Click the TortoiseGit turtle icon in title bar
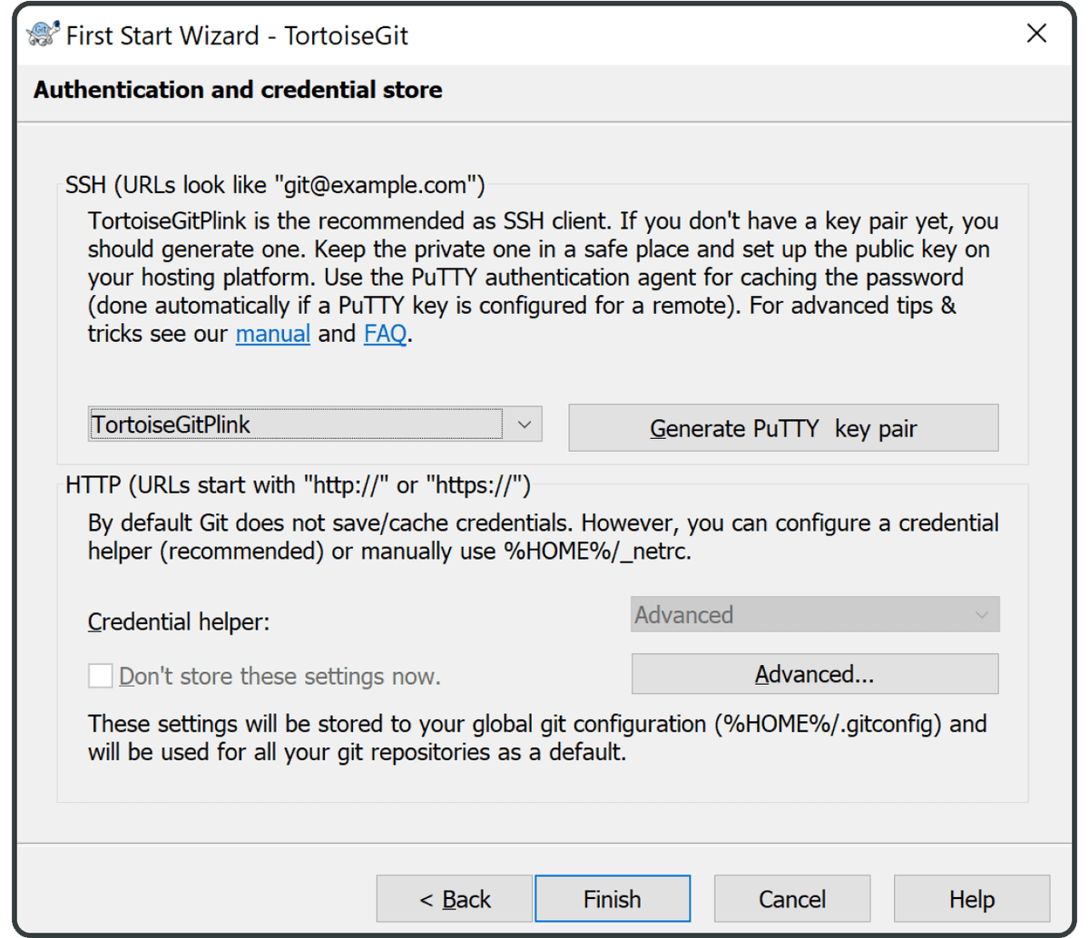Image resolution: width=1089 pixels, height=938 pixels. pos(43,34)
